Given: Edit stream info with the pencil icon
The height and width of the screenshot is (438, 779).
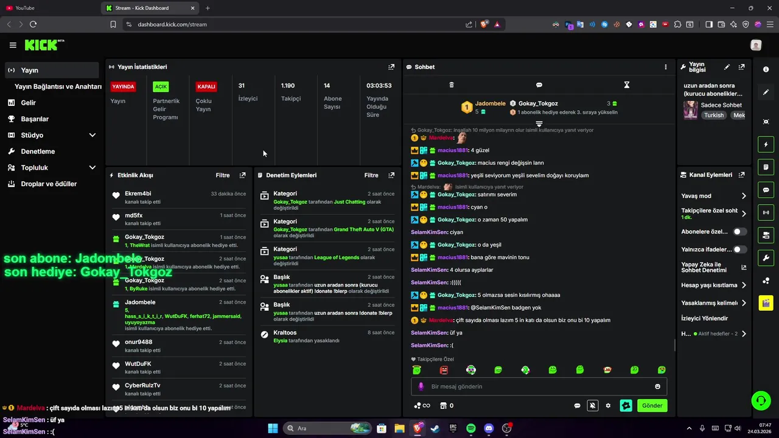Looking at the screenshot, I should point(727,67).
